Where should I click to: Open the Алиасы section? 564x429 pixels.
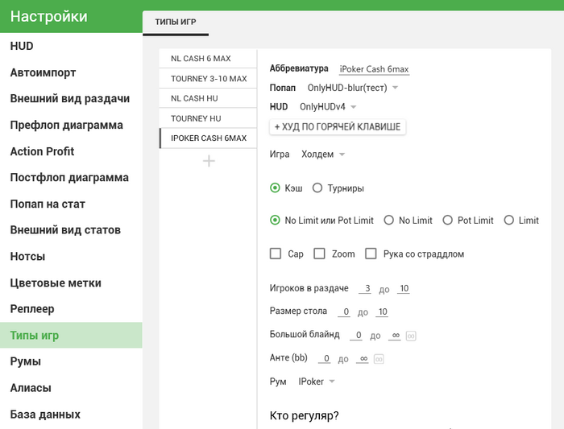[x=71, y=388]
